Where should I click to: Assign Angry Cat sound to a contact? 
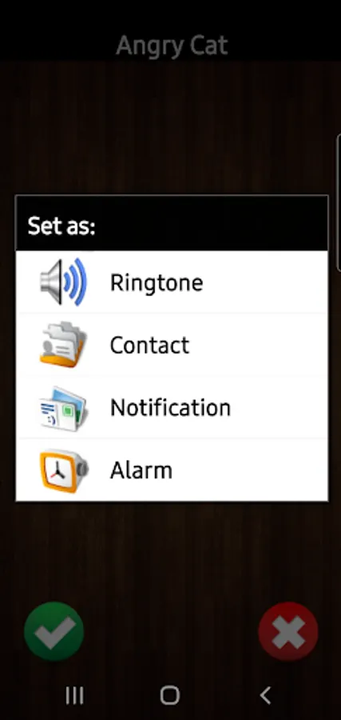172,344
